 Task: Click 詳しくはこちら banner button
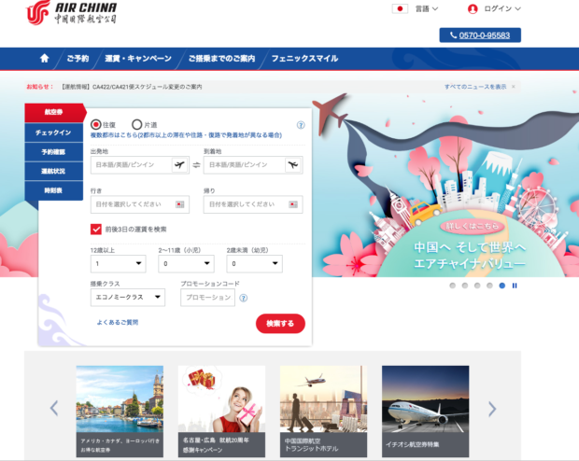coord(473,226)
